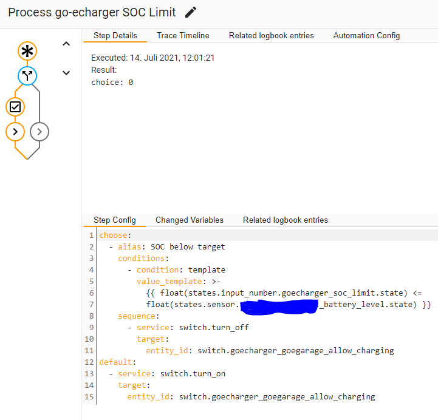Viewport: 438px width, 420px height.
Task: Select the trigger node with asterisk icon
Action: pyautogui.click(x=27, y=52)
